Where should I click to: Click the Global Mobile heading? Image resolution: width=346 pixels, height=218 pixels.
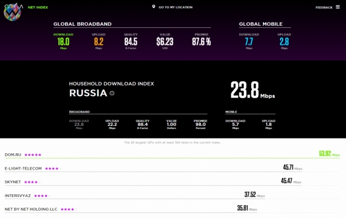(261, 24)
